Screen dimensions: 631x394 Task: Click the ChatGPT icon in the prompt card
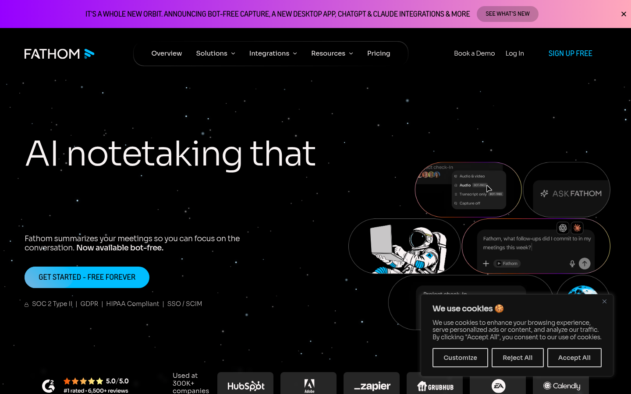pos(563,228)
